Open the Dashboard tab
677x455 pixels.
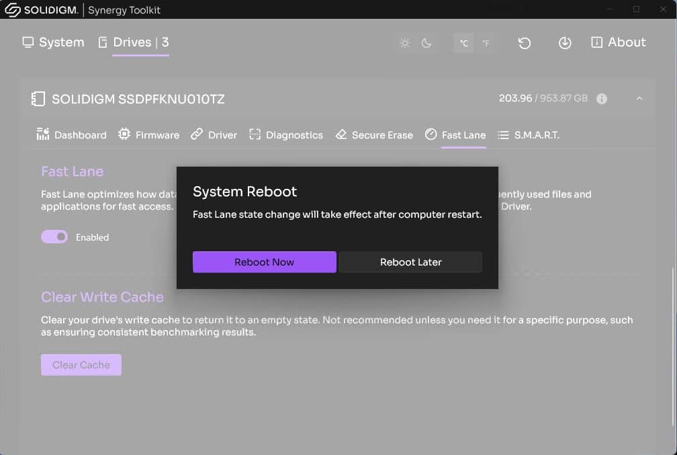(x=71, y=135)
